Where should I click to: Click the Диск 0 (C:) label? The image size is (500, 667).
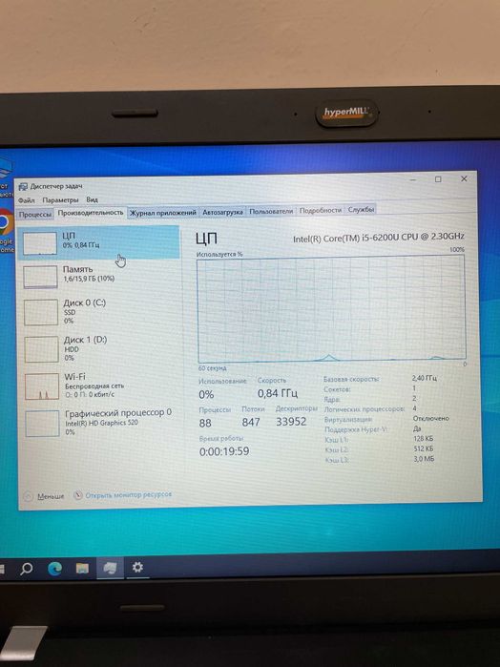coord(85,302)
